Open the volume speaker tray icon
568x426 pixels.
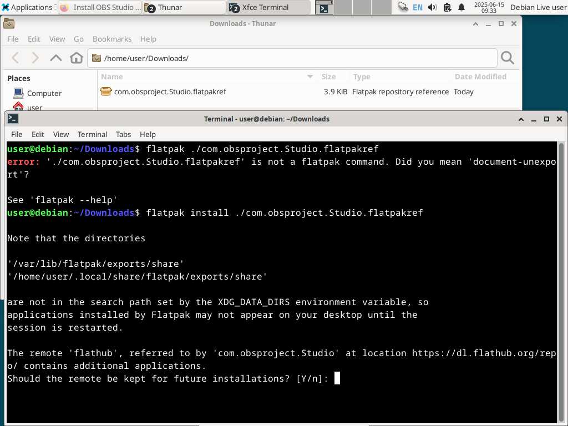tap(432, 7)
